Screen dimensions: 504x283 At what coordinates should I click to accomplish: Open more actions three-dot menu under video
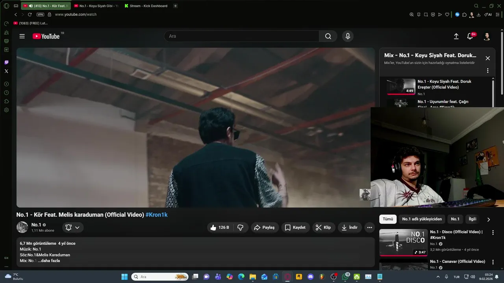[369, 227]
